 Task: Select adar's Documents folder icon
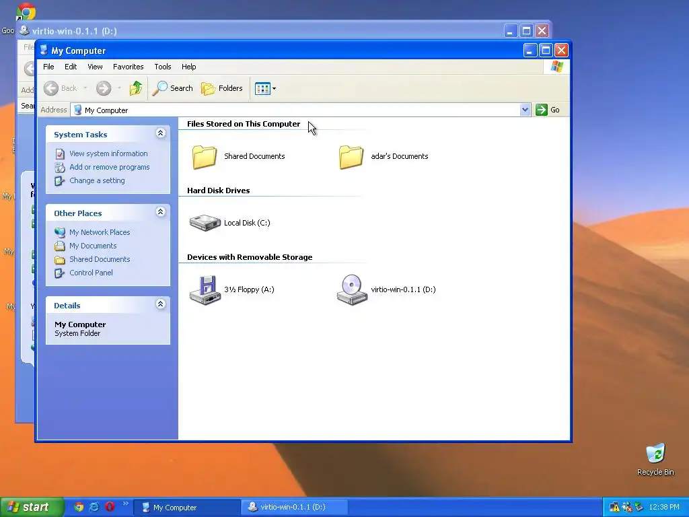351,156
